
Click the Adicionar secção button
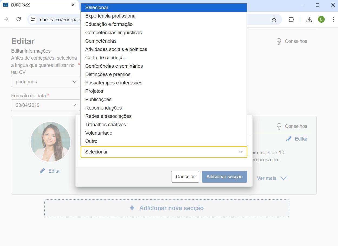point(224,177)
